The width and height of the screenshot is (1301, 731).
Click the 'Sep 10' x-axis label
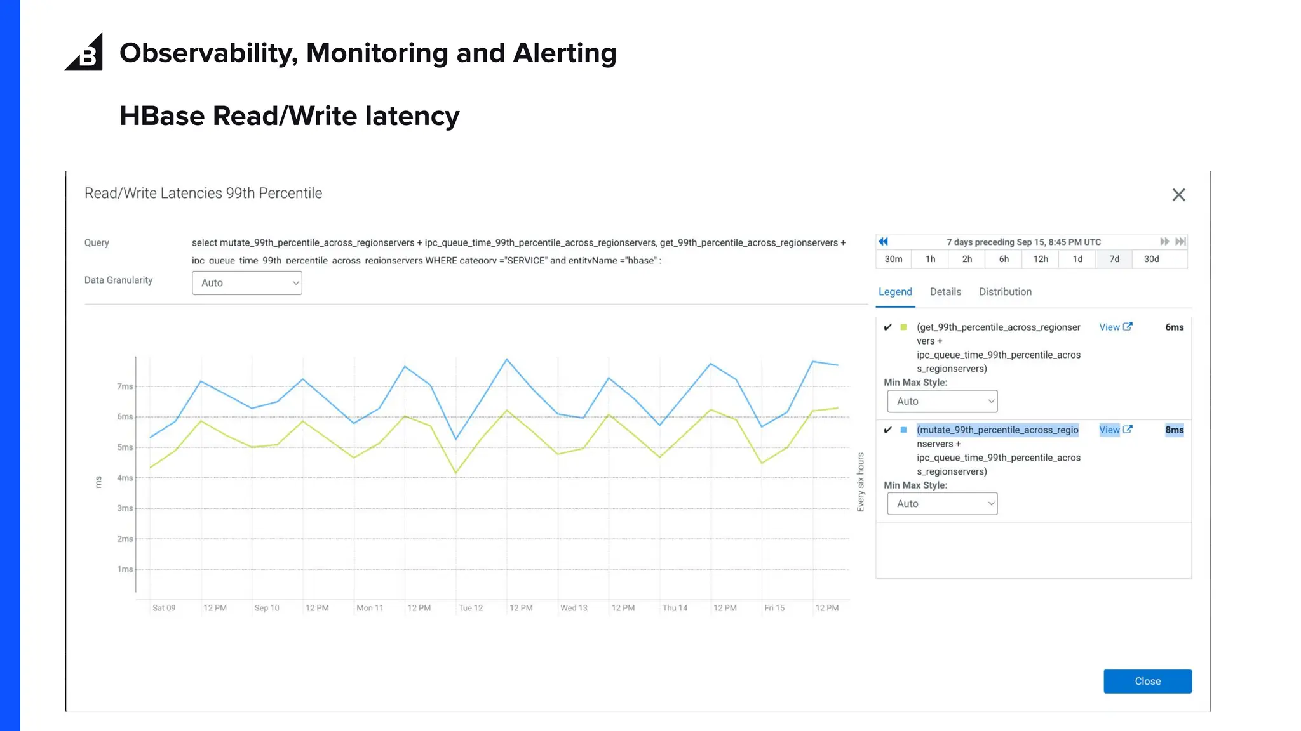click(267, 608)
